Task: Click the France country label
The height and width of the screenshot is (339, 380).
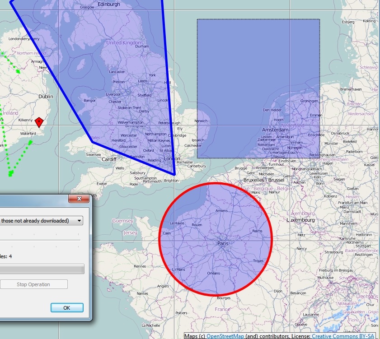Action: point(222,309)
